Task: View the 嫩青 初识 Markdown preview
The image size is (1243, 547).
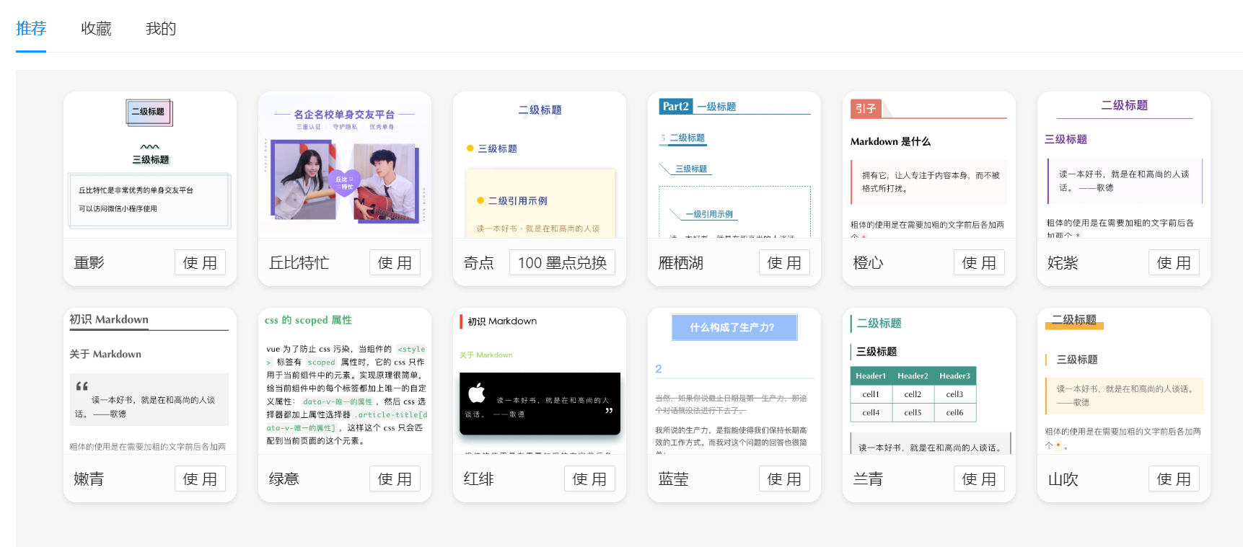Action: click(150, 381)
